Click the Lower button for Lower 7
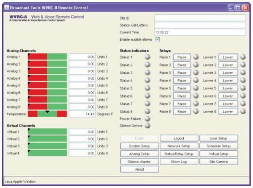Screen dimensions: 253x188 [x=228, y=104]
